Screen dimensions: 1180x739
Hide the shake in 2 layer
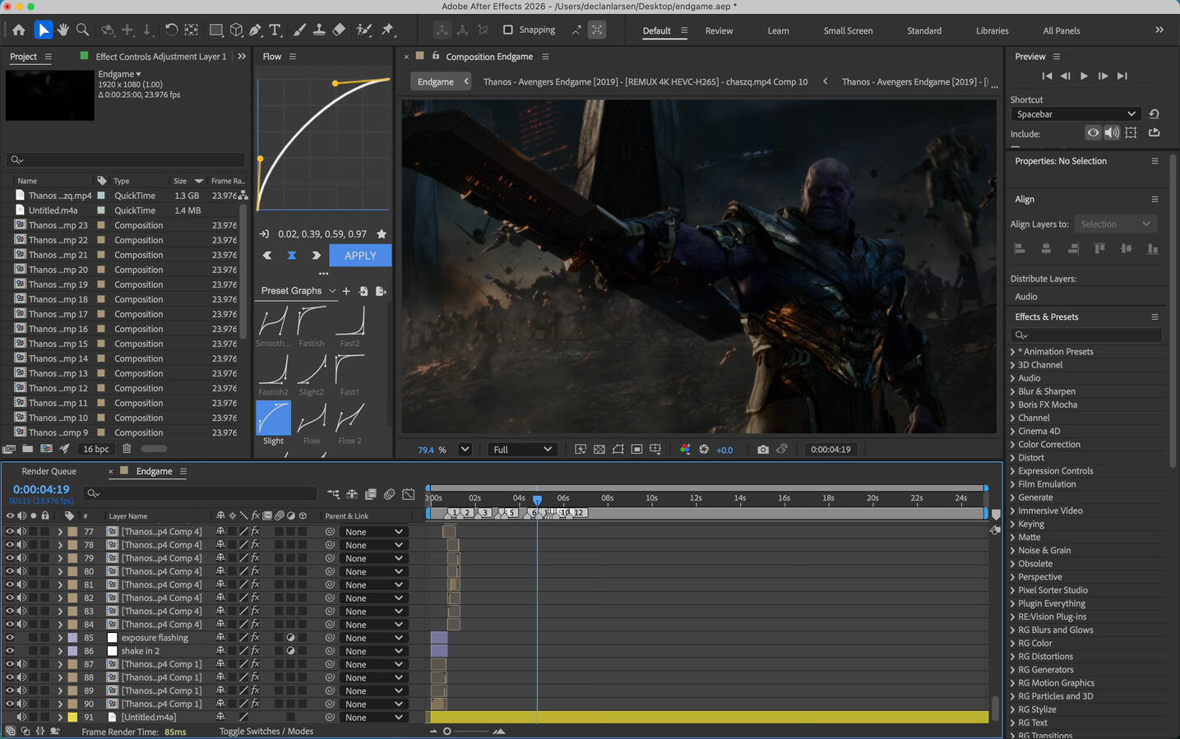coord(10,651)
